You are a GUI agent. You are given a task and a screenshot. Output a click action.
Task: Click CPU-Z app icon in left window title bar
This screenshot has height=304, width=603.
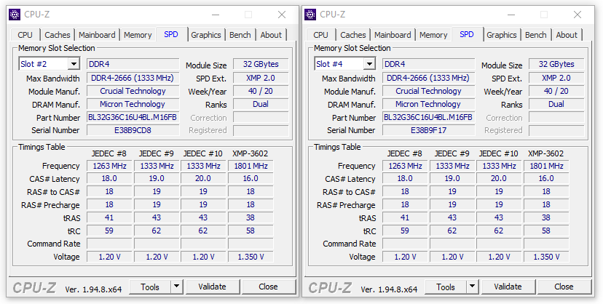coord(15,15)
